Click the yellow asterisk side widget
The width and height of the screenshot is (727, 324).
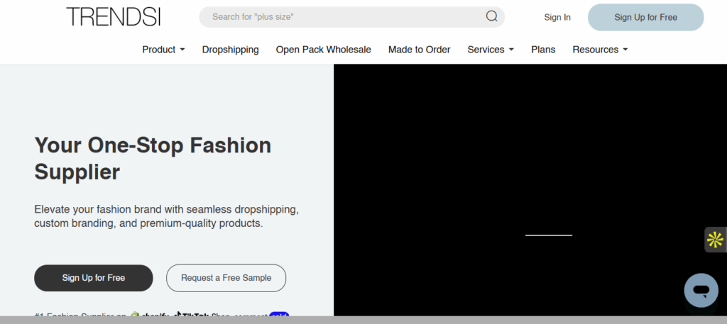715,240
